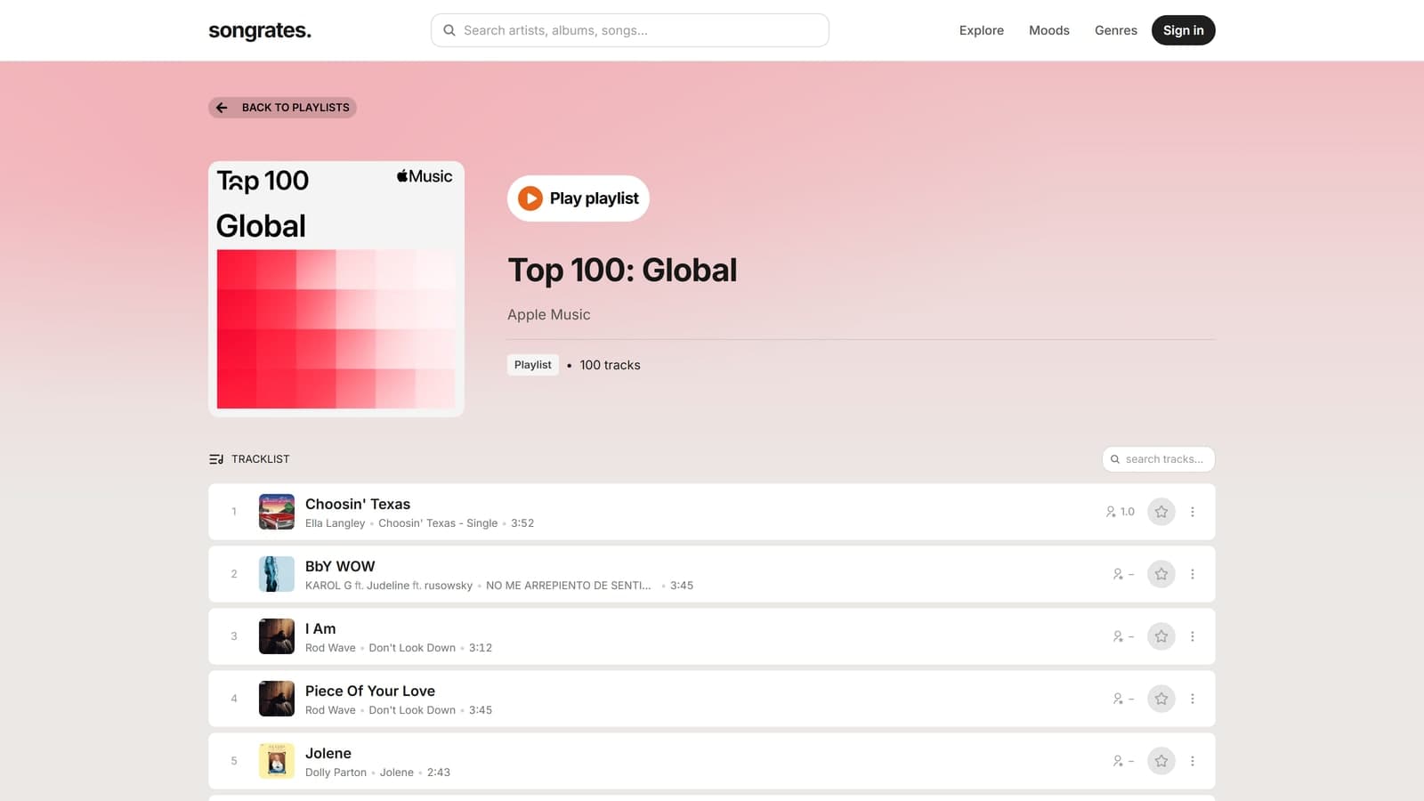Open the Genres menu item
Image resolution: width=1424 pixels, height=801 pixels.
point(1116,30)
